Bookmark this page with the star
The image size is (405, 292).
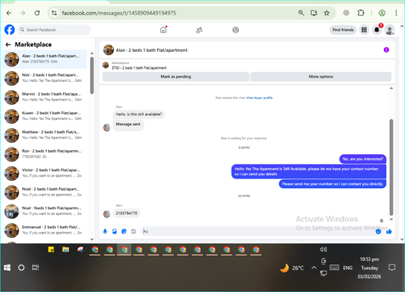[x=326, y=13]
